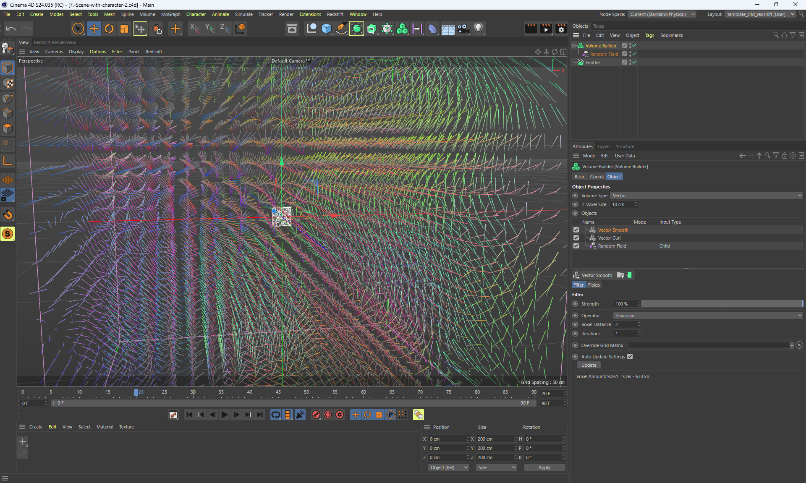Open the Operator Gaussian dropdown

pyautogui.click(x=708, y=316)
